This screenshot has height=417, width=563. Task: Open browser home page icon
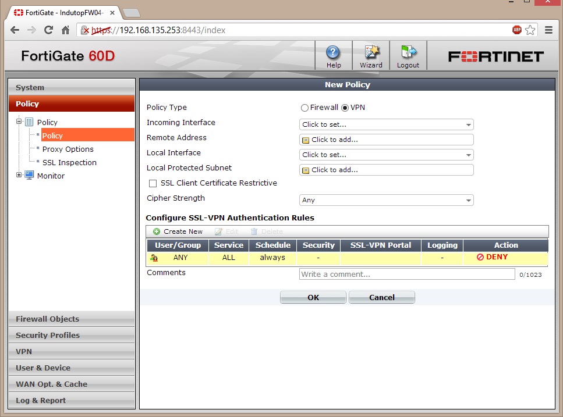pos(65,30)
